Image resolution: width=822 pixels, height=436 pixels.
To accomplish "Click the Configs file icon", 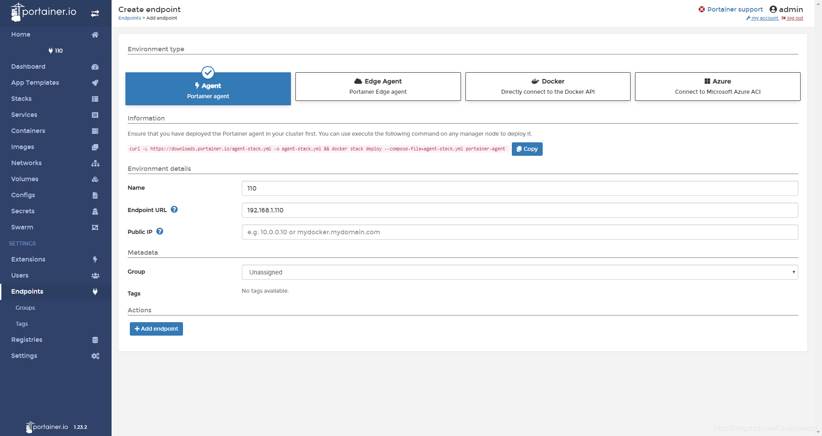I will (95, 195).
